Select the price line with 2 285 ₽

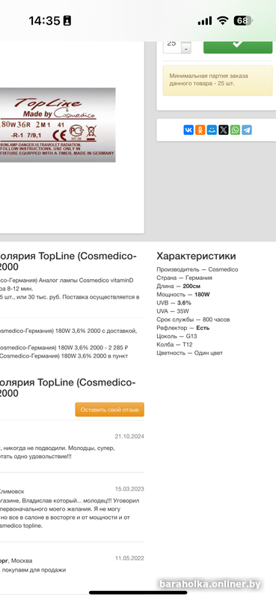click(x=64, y=348)
